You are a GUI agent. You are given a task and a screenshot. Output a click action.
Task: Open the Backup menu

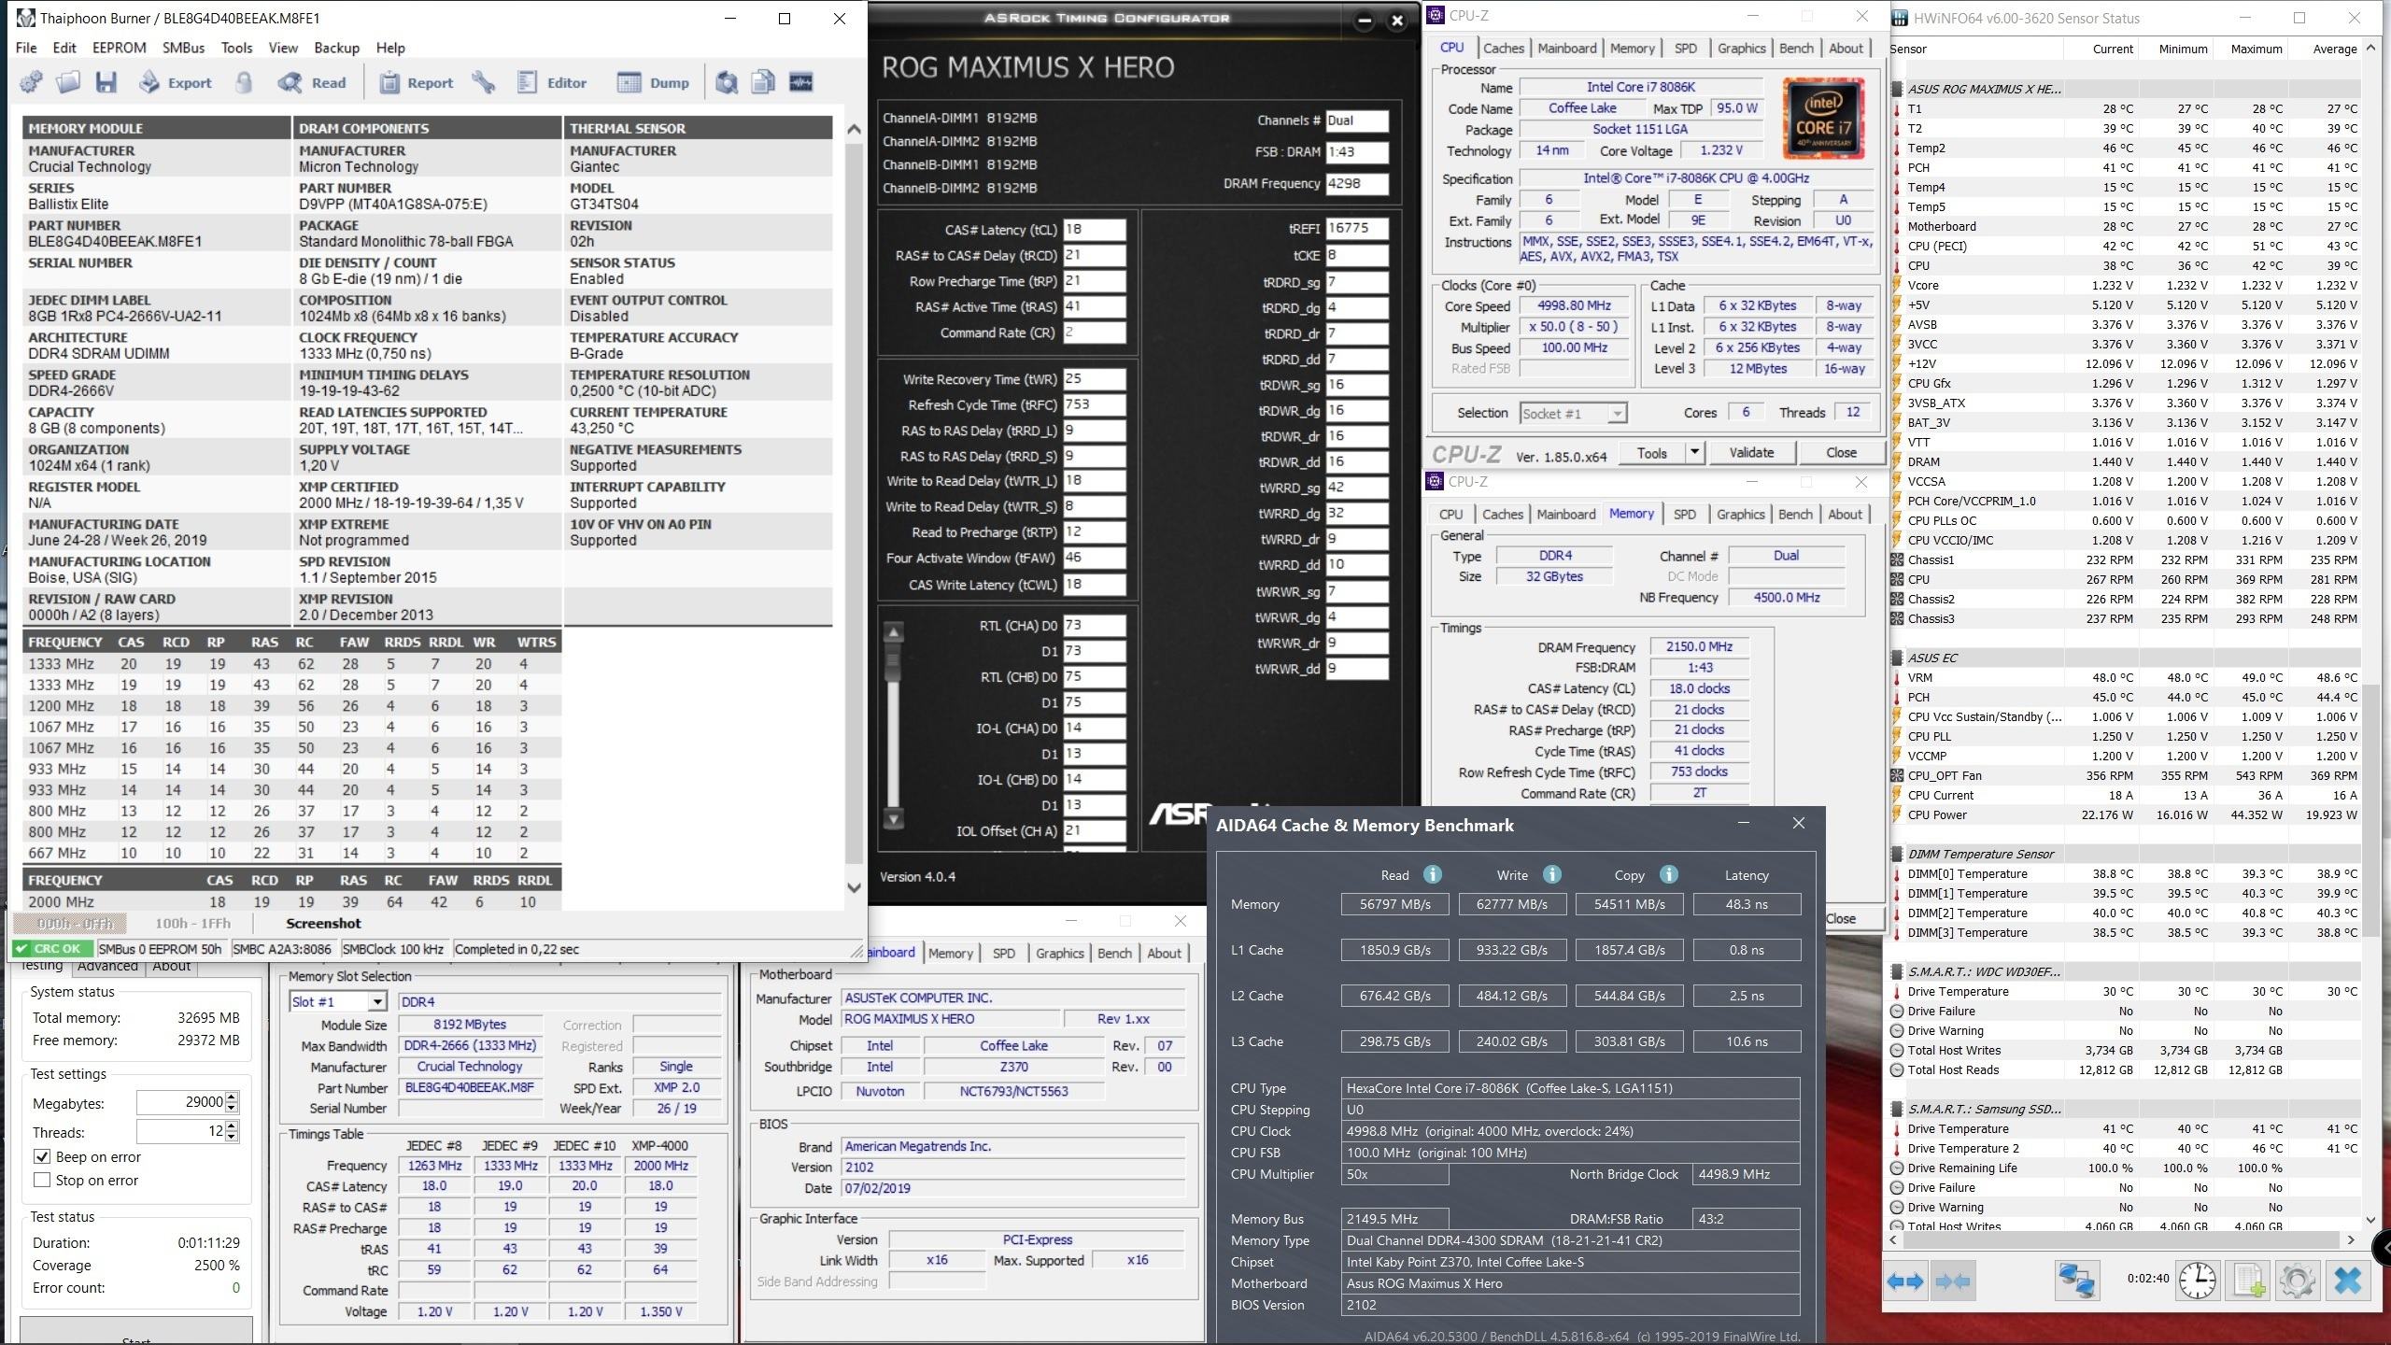coord(336,48)
